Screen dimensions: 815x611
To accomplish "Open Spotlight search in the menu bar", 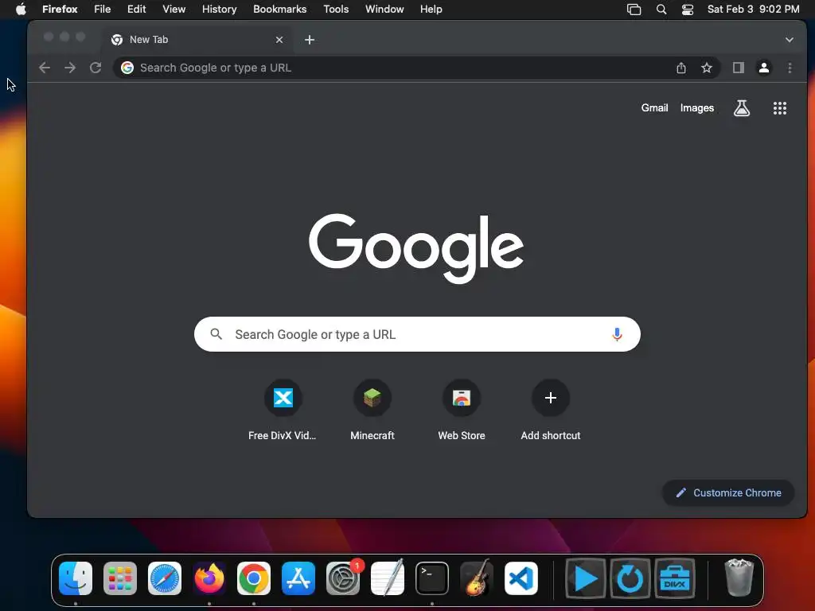I will pos(661,9).
